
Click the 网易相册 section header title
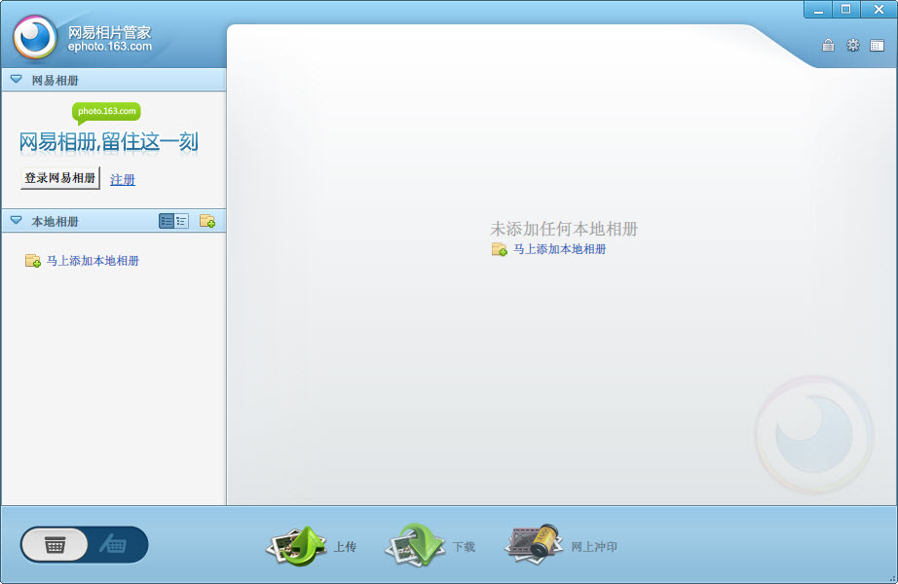click(55, 80)
